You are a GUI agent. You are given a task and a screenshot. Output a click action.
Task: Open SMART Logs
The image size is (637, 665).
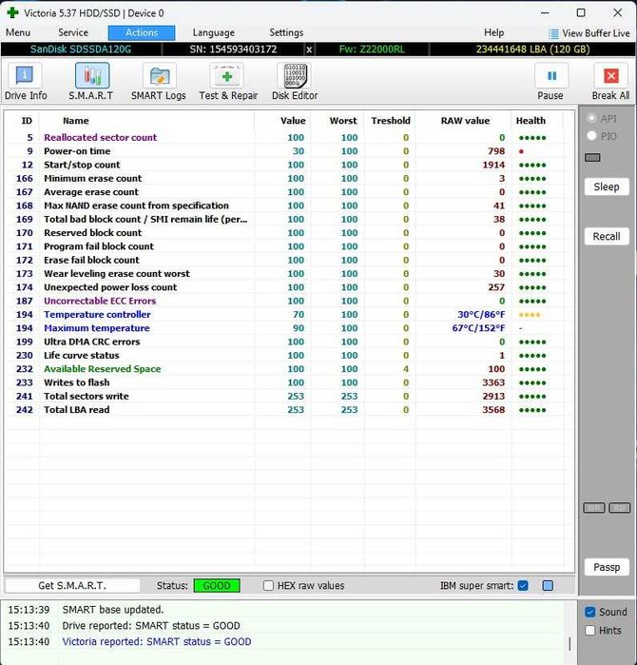click(159, 82)
